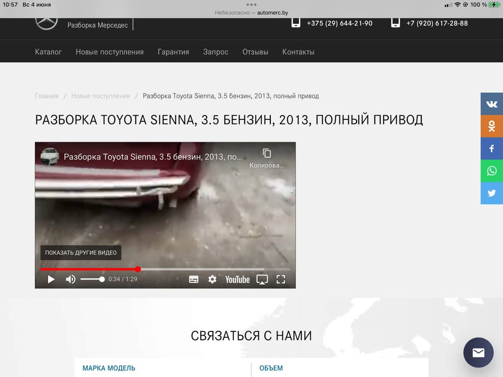Go to Гарантия page

[x=173, y=52]
